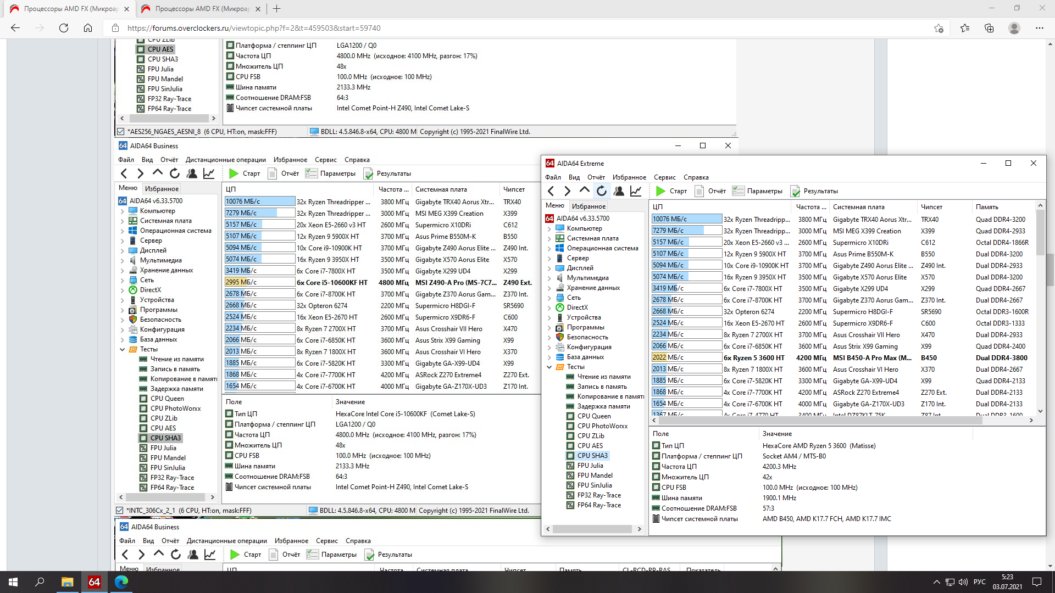Toggle the AES256_NGAES_AESNI_8 status bar checkbox
The width and height of the screenshot is (1055, 593).
click(121, 132)
